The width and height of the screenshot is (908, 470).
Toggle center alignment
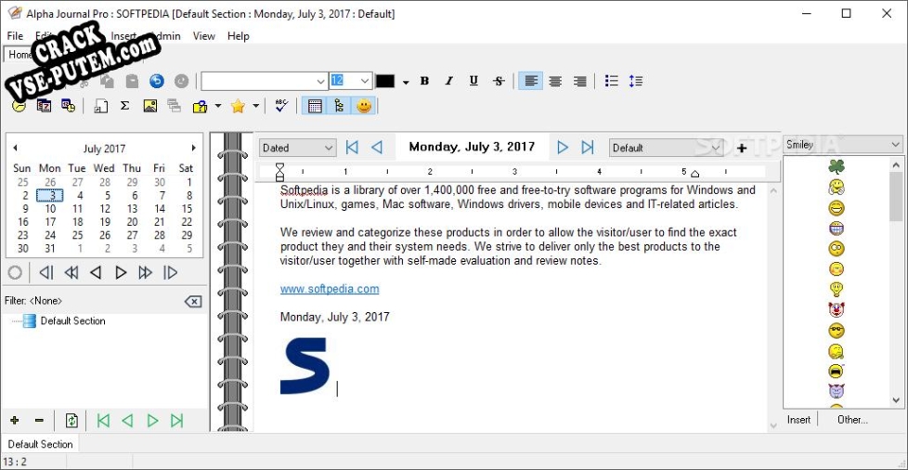(x=555, y=81)
